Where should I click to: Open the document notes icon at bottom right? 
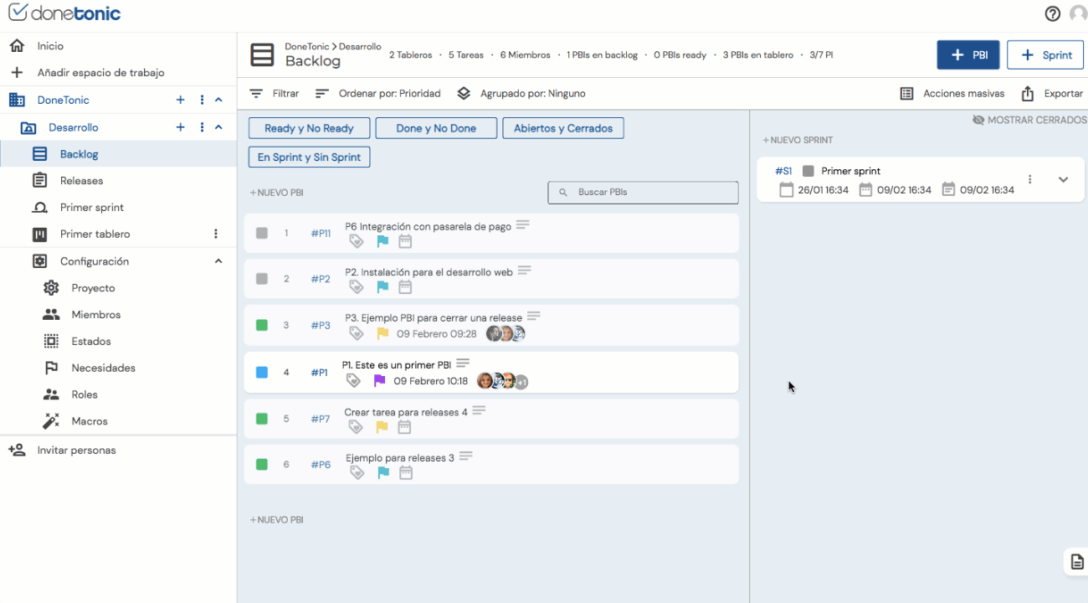[1077, 562]
